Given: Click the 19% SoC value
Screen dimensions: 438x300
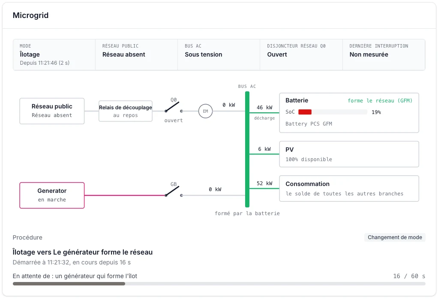Looking at the screenshot, I should (x=376, y=112).
